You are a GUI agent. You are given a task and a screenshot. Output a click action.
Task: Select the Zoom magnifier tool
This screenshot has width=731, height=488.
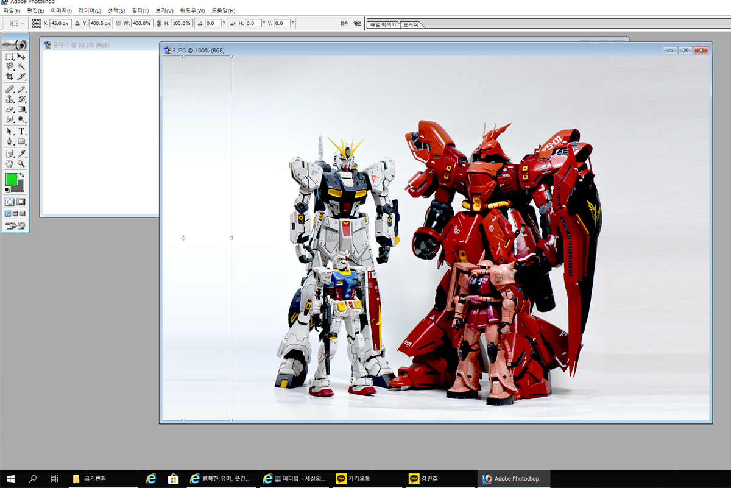21,164
